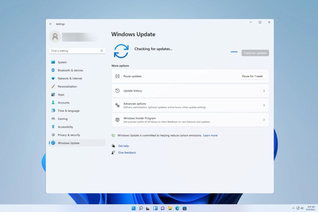
Task: Expand the Windows Insider Program chevron
Action: coord(264,120)
